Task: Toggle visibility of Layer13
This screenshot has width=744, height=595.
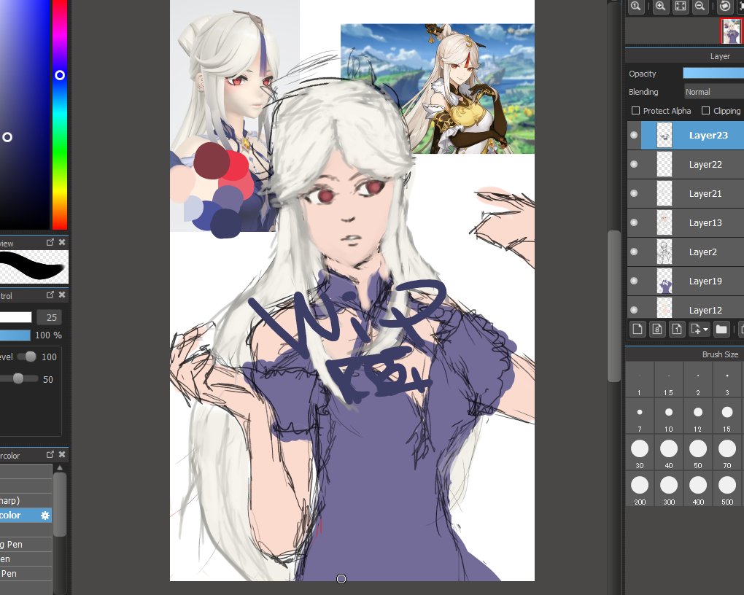Action: pyautogui.click(x=634, y=222)
